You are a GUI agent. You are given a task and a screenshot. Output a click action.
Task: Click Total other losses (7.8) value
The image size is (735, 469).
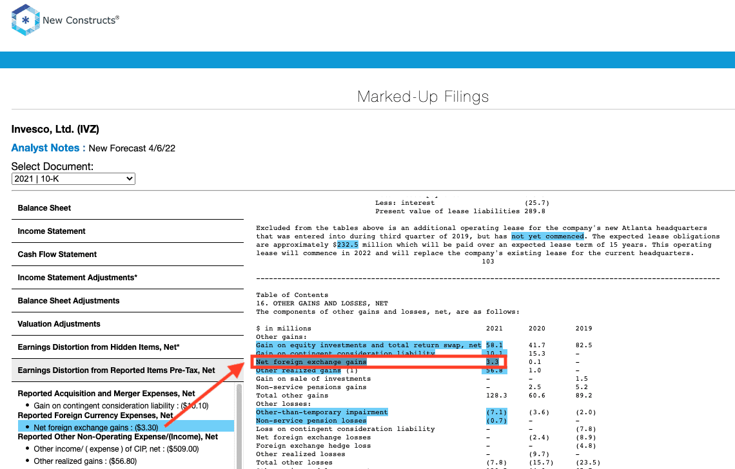[496, 463]
